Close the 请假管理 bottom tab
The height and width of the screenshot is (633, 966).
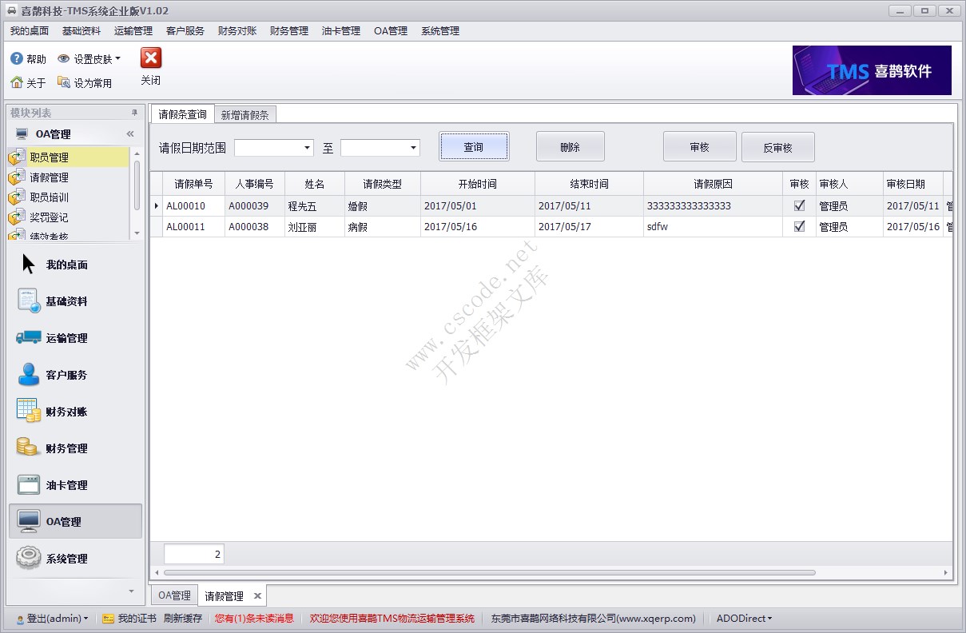(x=257, y=596)
